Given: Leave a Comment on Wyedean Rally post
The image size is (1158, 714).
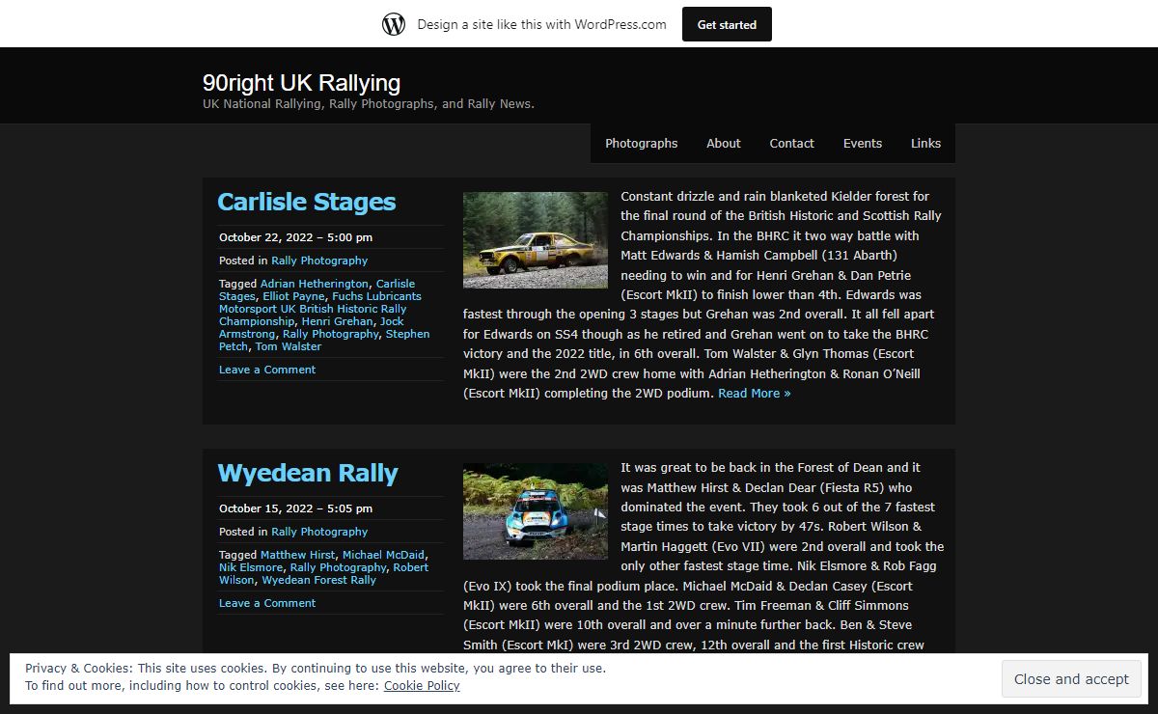Looking at the screenshot, I should [x=267, y=603].
